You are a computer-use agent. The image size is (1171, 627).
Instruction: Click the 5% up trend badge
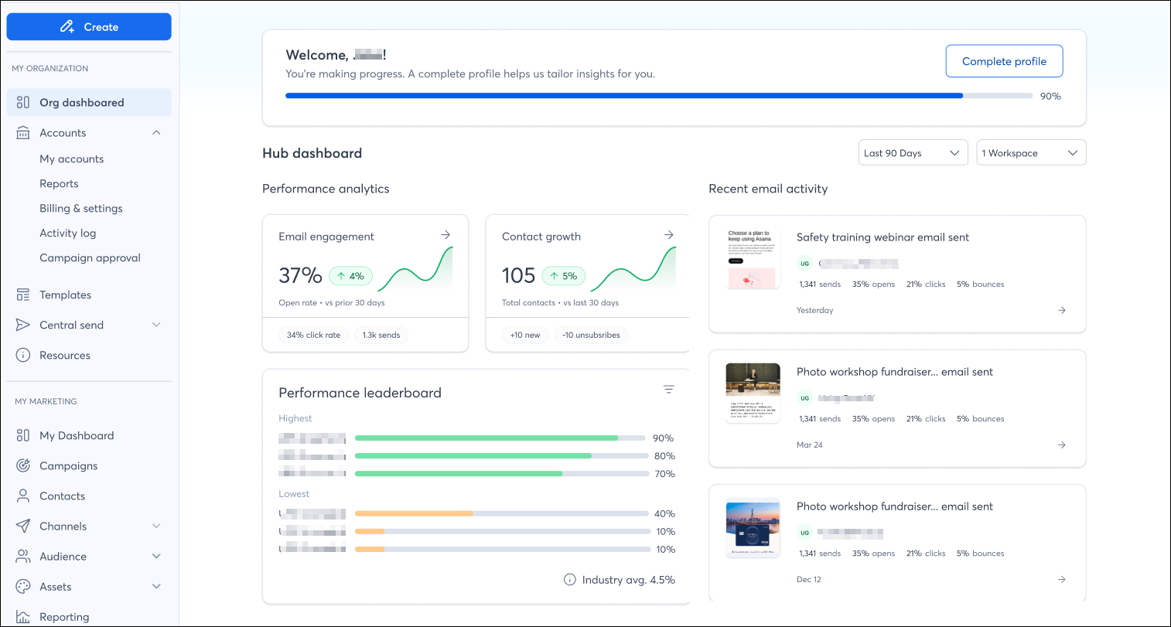click(x=564, y=276)
